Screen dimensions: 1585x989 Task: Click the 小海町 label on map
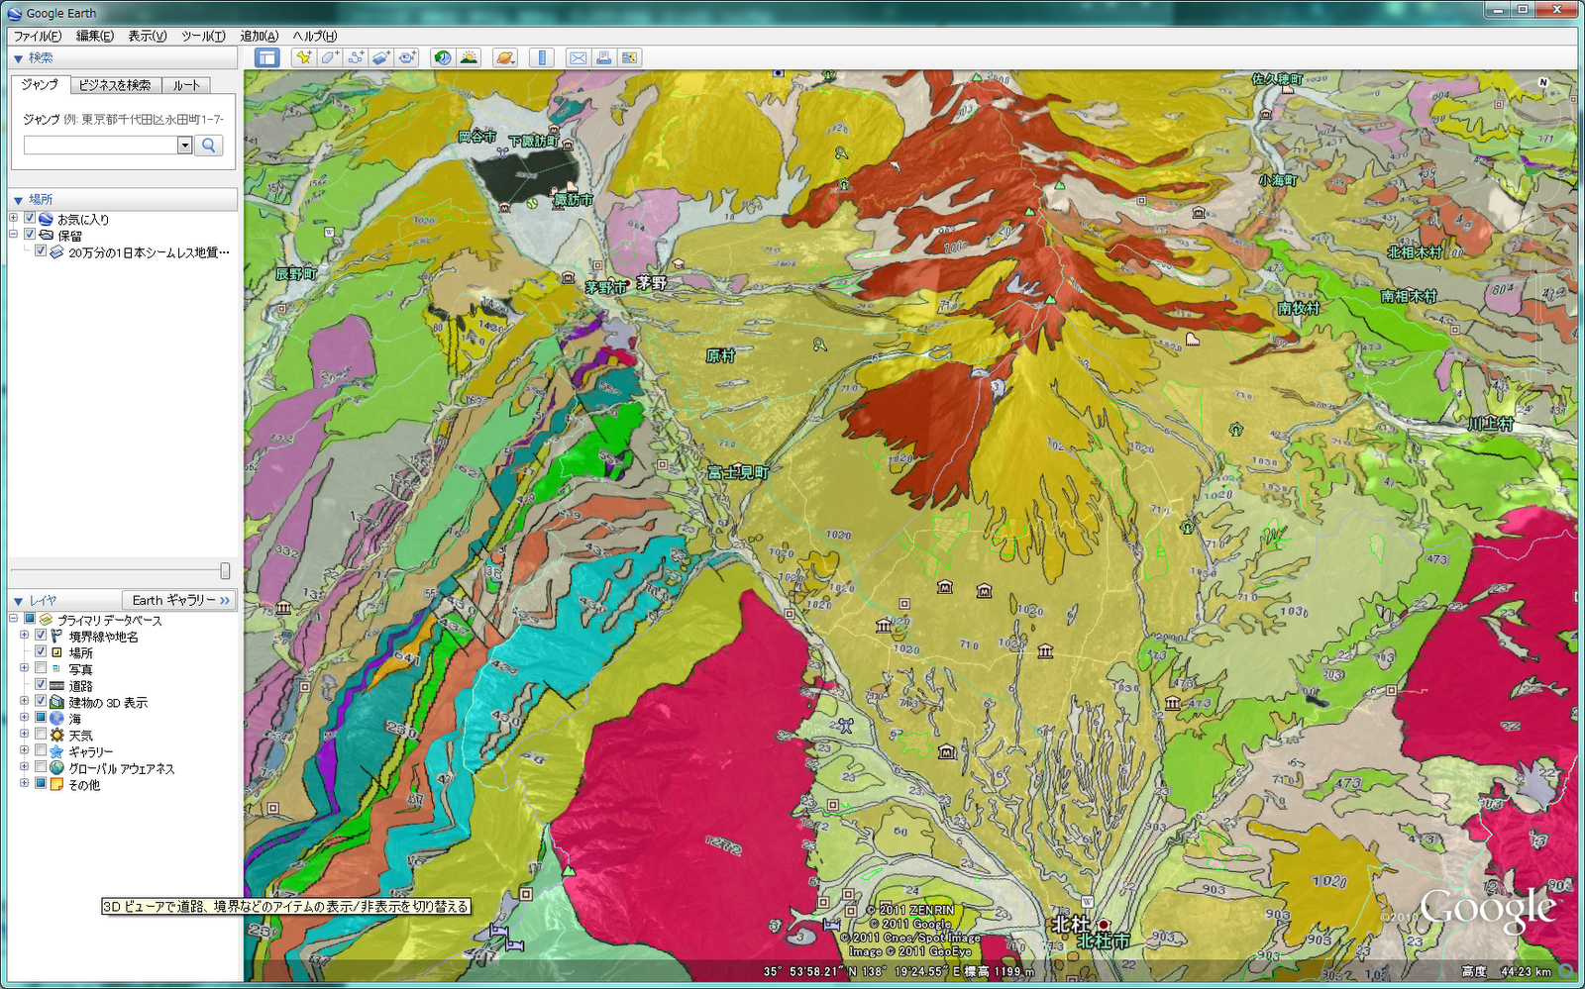(1278, 180)
